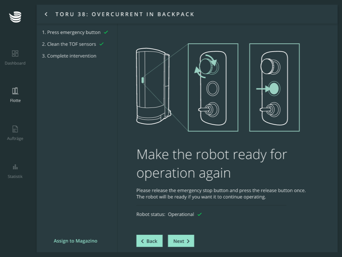Viewport: 342px width, 257px height.
Task: Select step 3 Complete intervention
Action: click(x=69, y=56)
